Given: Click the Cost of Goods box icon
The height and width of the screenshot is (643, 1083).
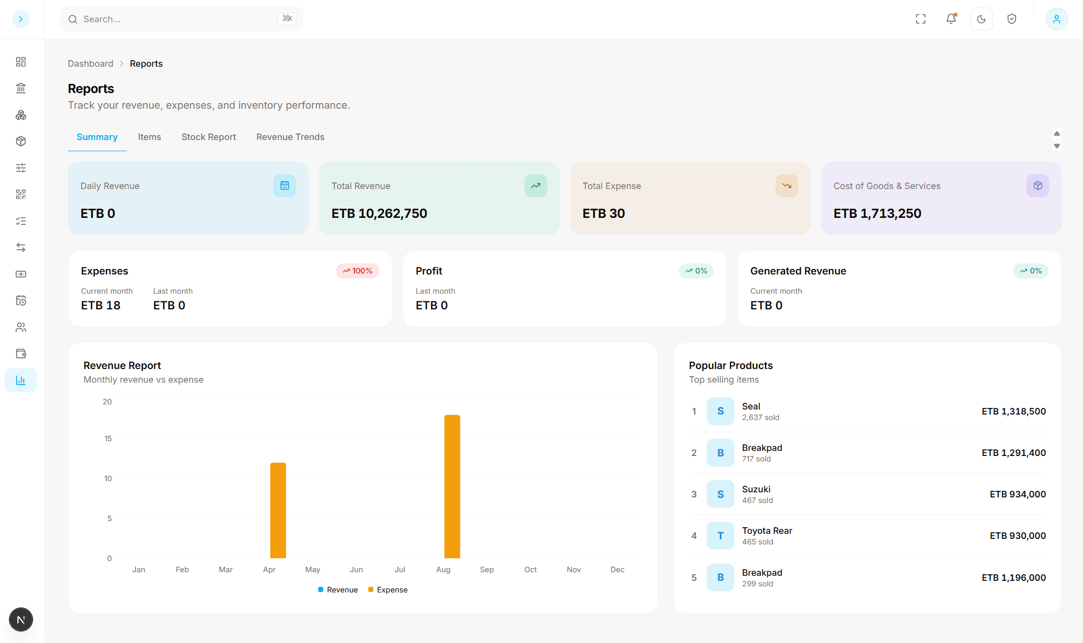Looking at the screenshot, I should [x=1037, y=186].
